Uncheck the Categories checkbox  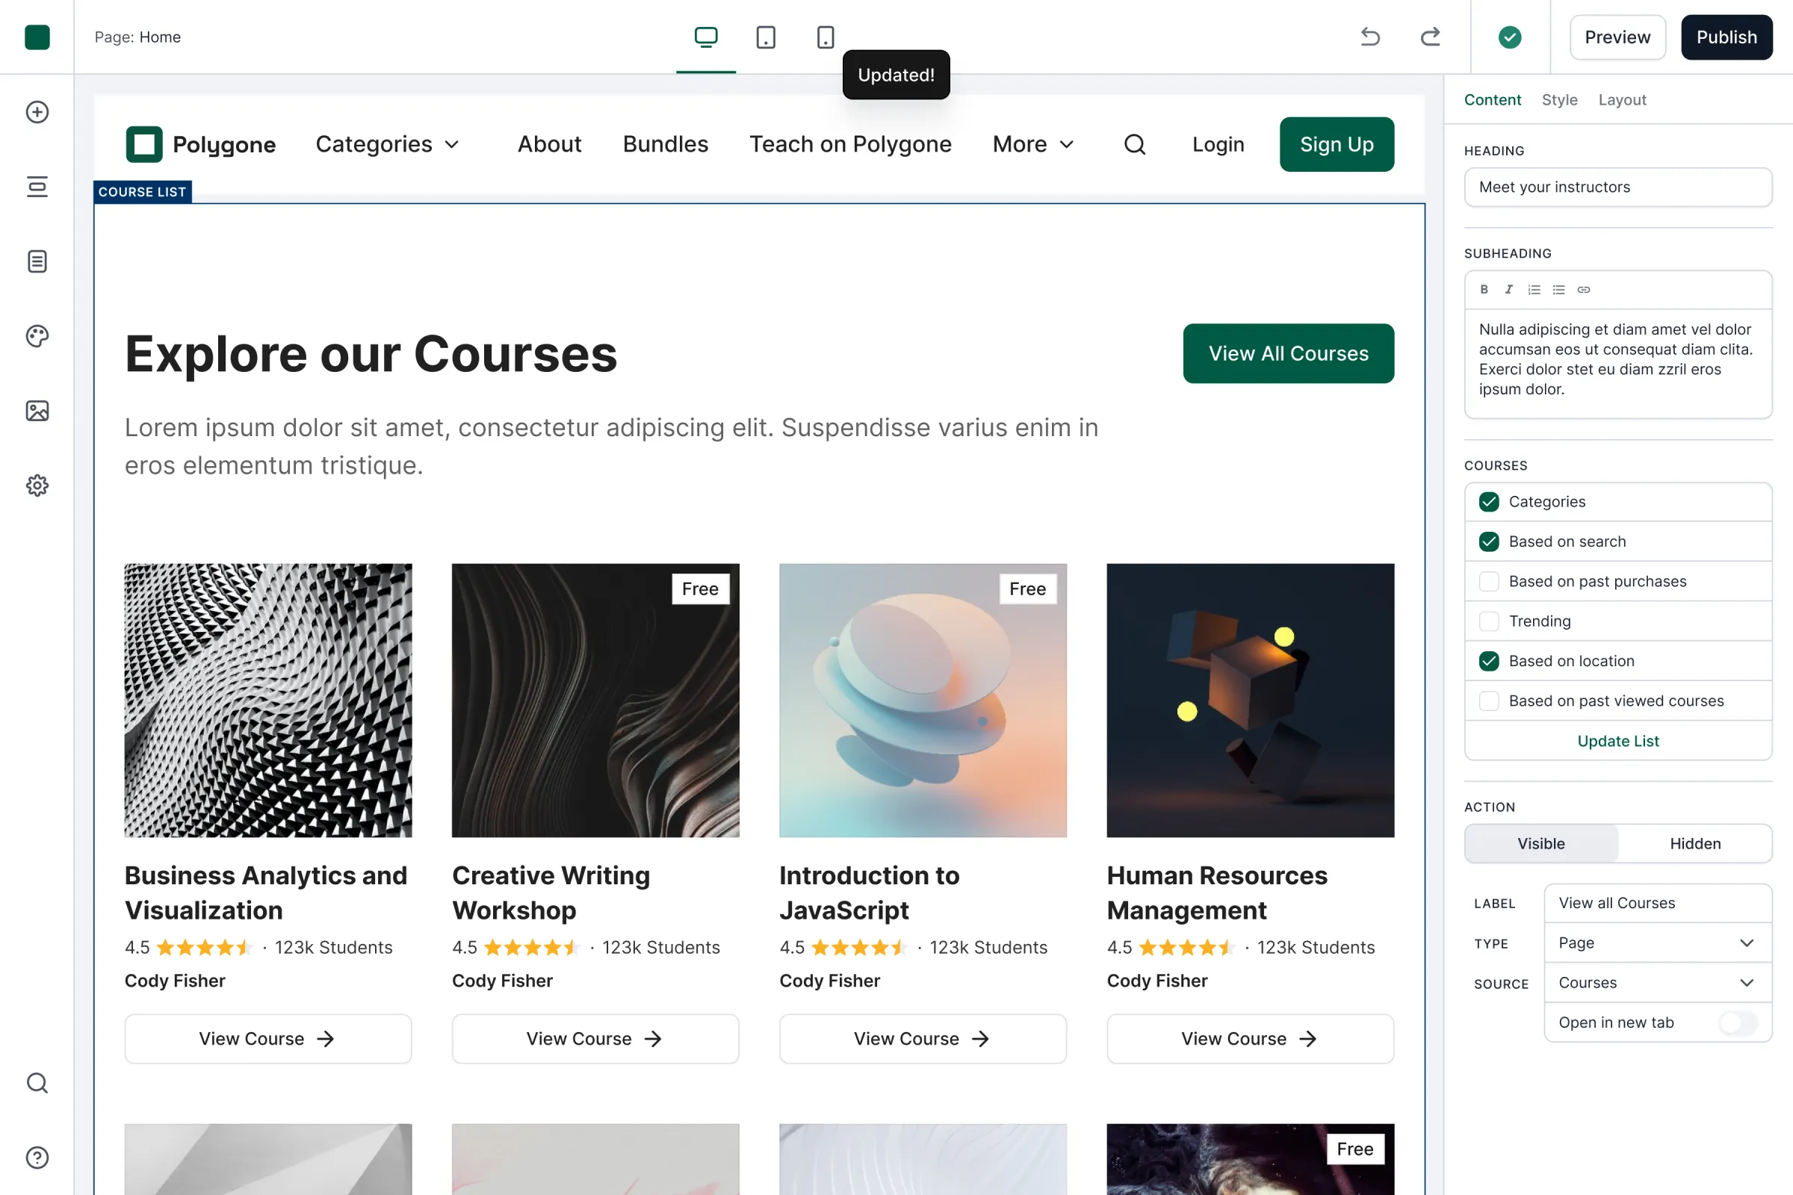coord(1489,501)
